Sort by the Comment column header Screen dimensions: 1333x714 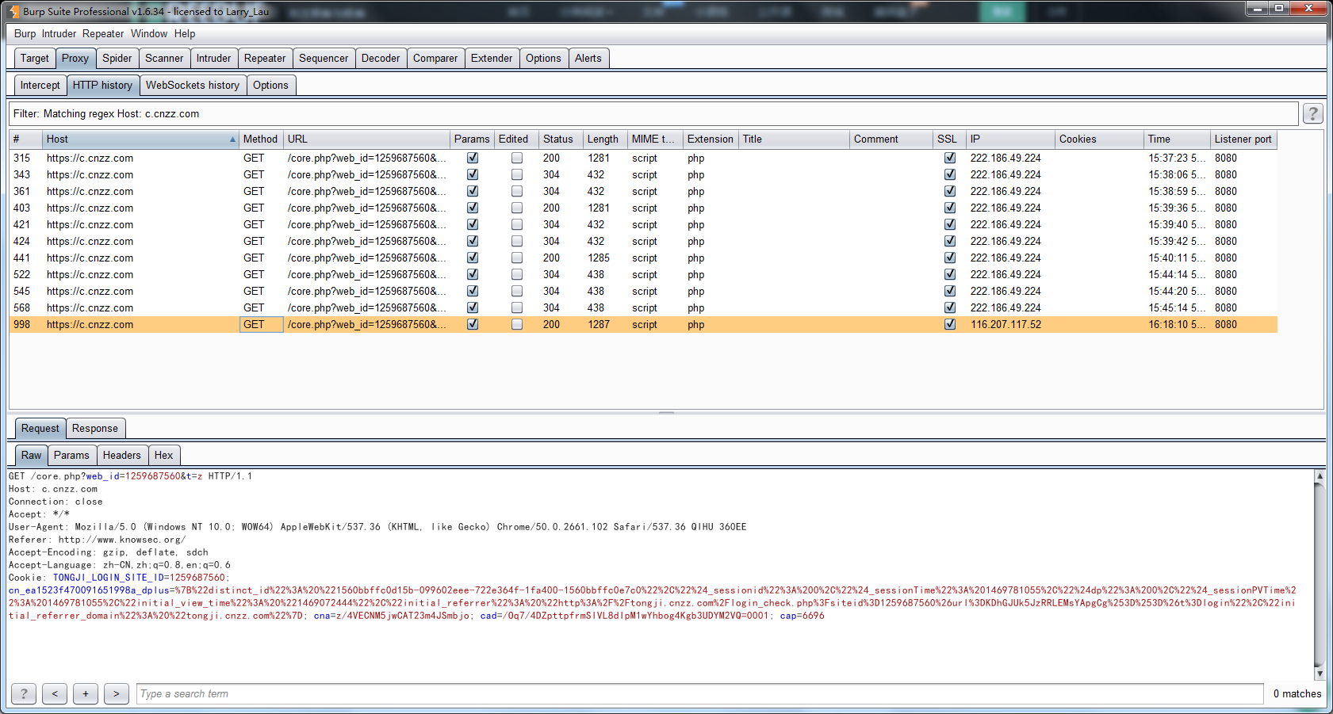coord(891,139)
